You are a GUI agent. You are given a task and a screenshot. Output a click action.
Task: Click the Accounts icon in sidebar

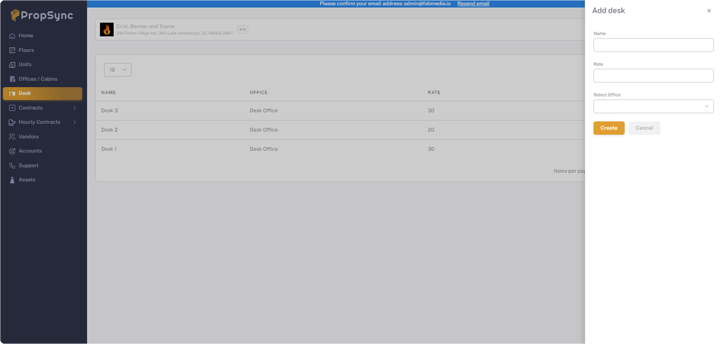tap(12, 151)
